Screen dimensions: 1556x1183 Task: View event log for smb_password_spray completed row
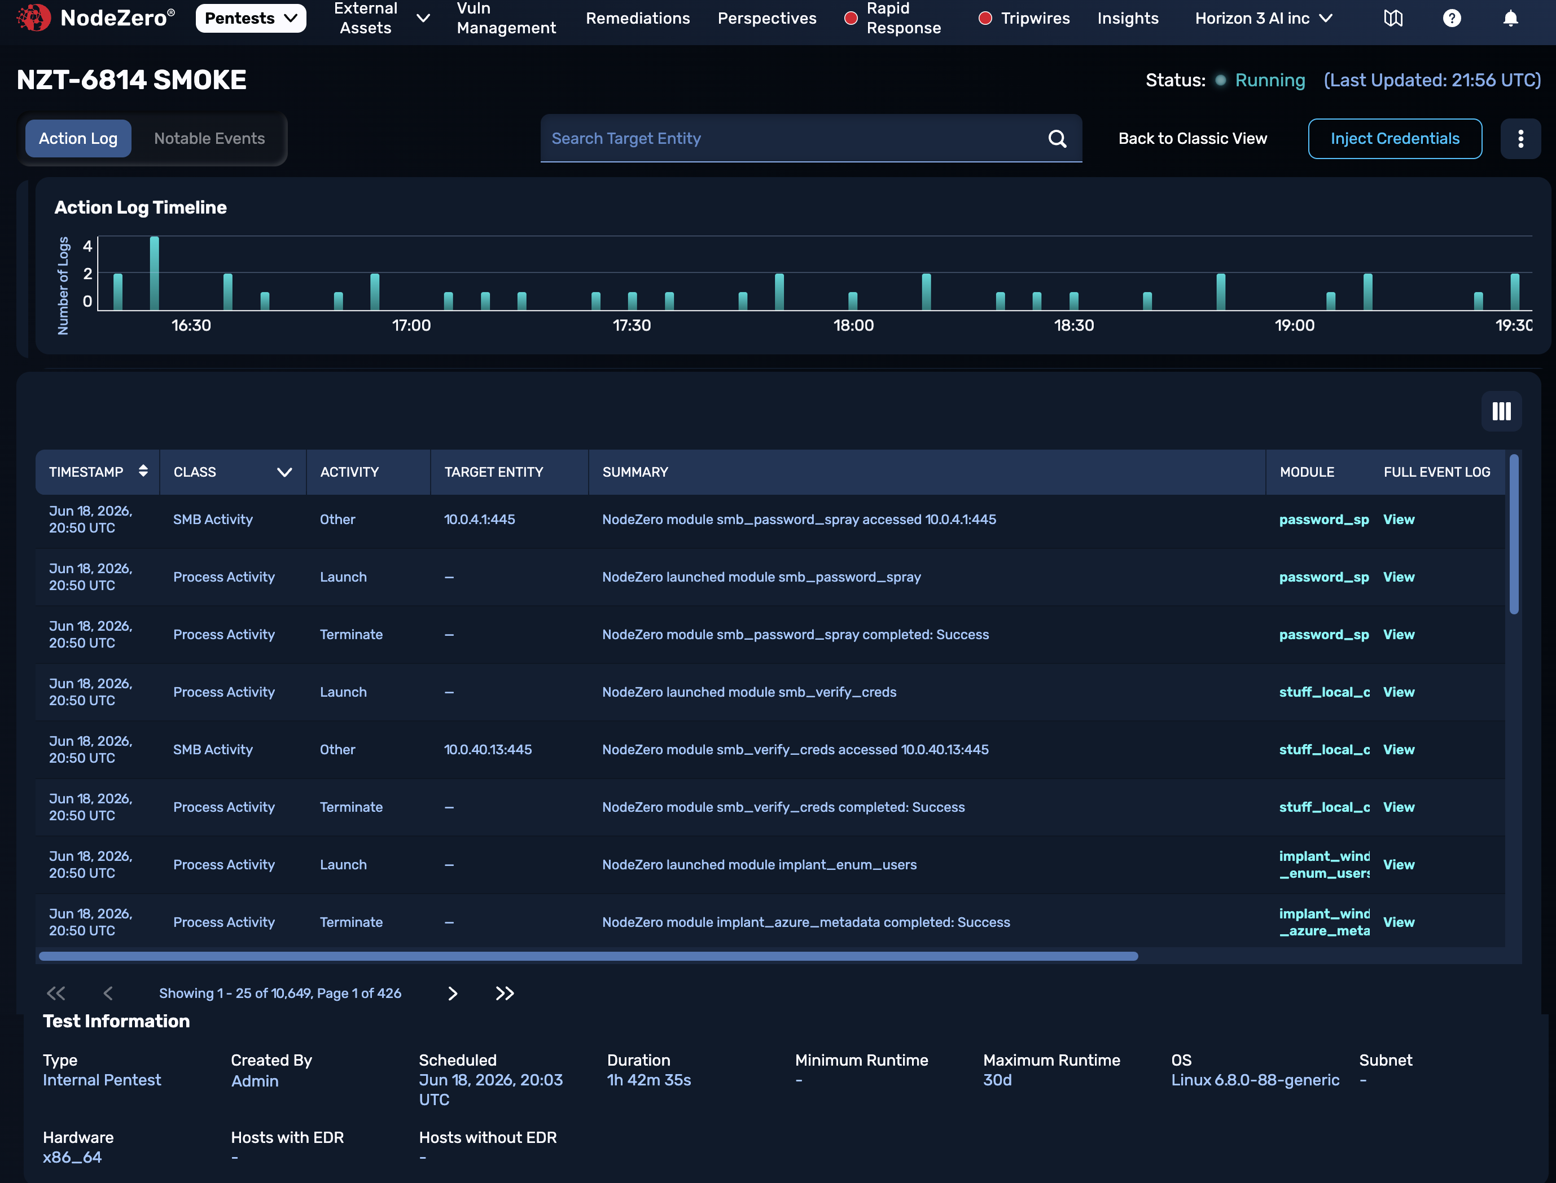(x=1398, y=635)
